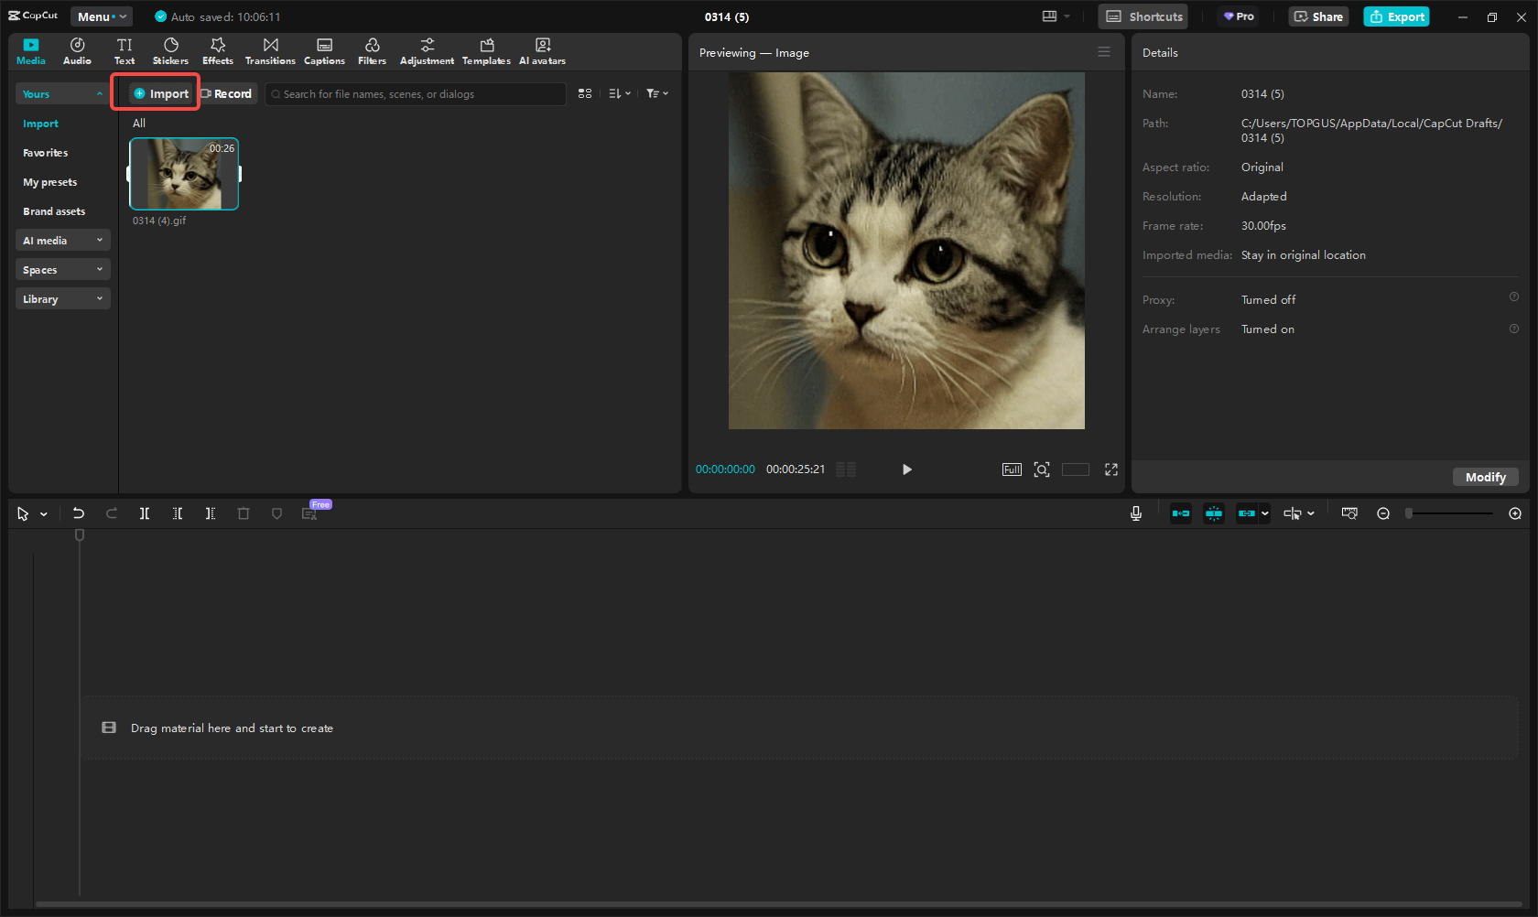Click the Modify button in Details panel
Screen dimensions: 1538x917
tap(1485, 477)
